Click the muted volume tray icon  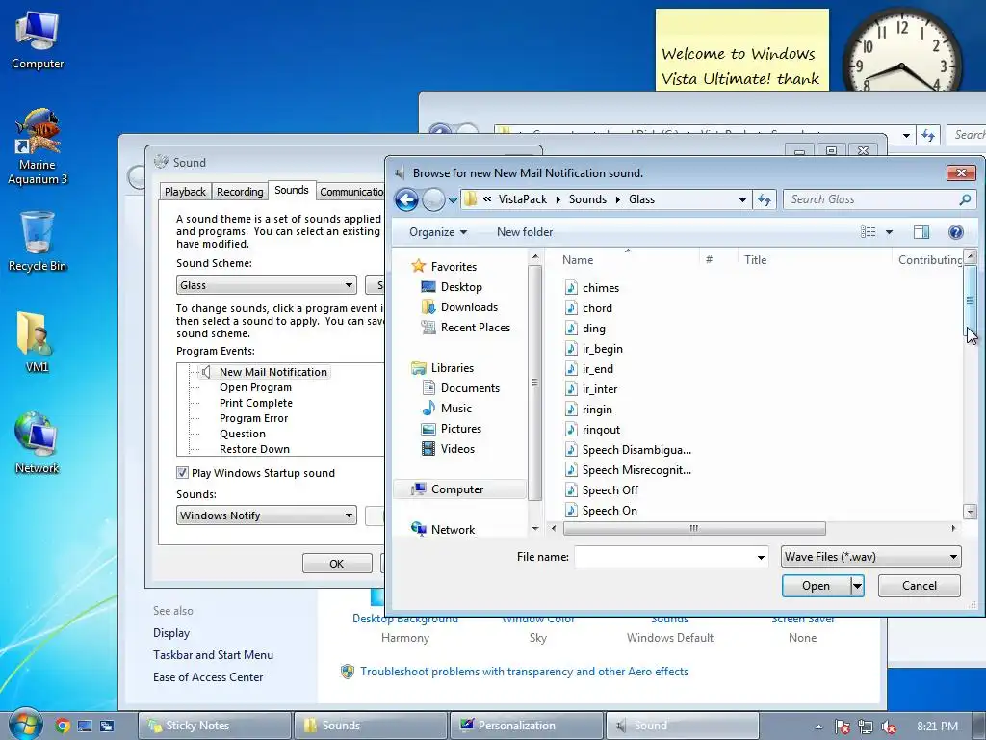888,727
